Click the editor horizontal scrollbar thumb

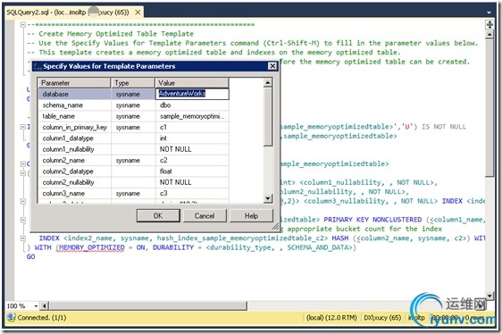148,305
